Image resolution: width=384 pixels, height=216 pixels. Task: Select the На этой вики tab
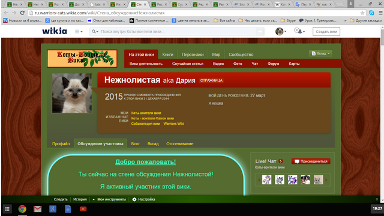[141, 55]
